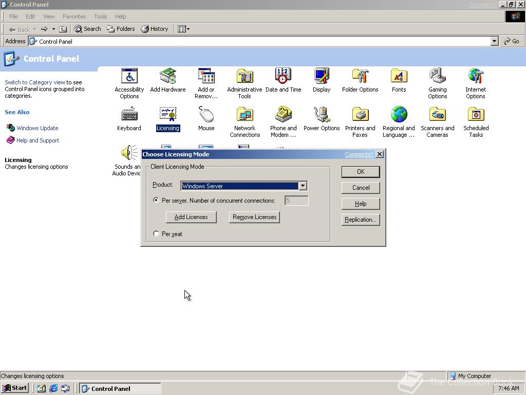Click the Comments? link in dialog title
The image size is (526, 395).
tap(359, 154)
